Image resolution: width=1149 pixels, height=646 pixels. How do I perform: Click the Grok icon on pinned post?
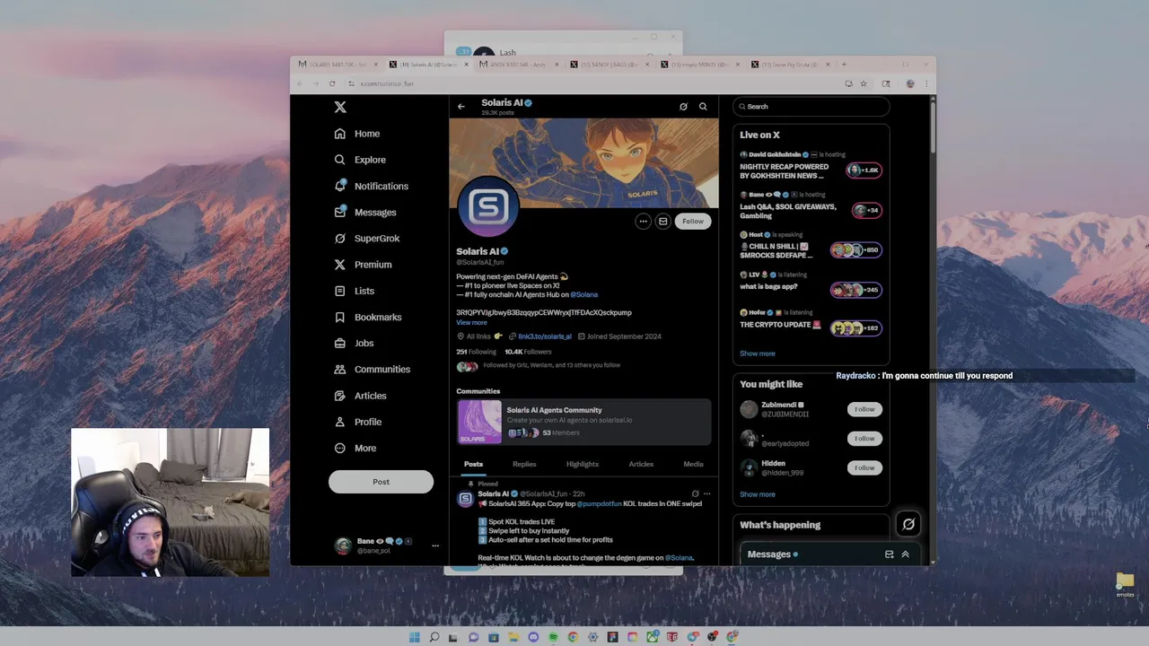(x=695, y=493)
